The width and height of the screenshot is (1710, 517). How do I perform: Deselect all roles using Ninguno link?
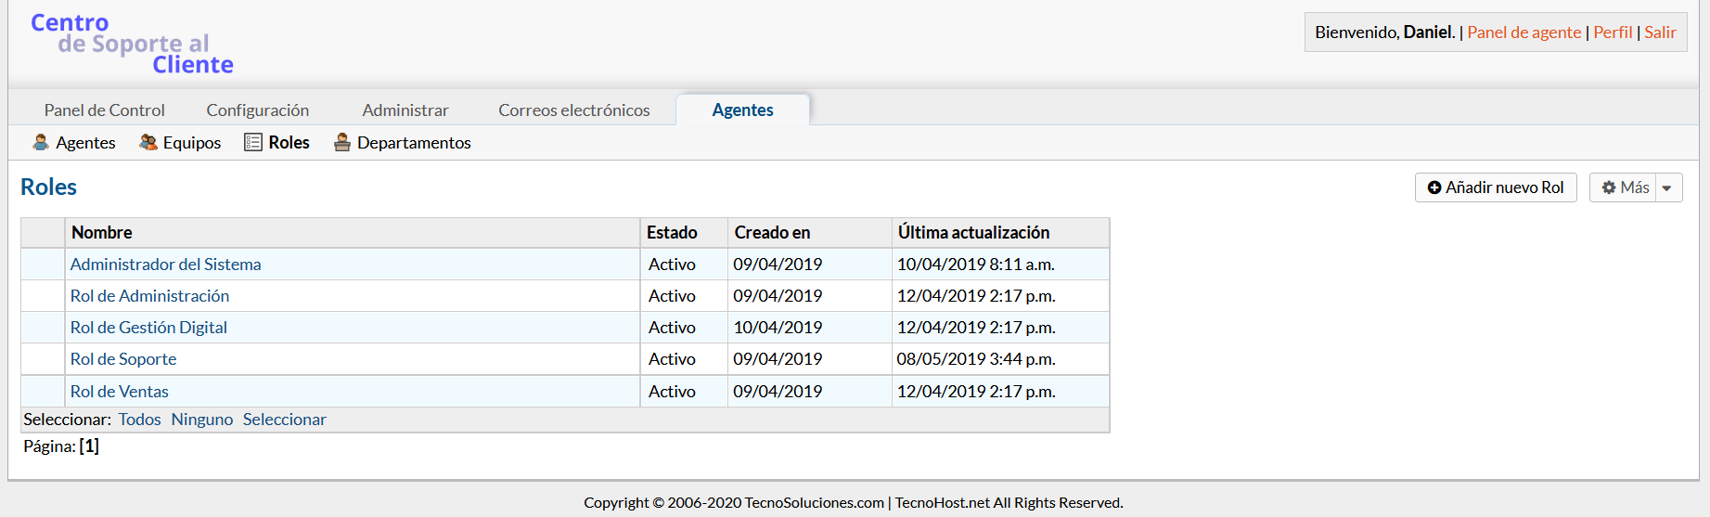[x=202, y=420]
